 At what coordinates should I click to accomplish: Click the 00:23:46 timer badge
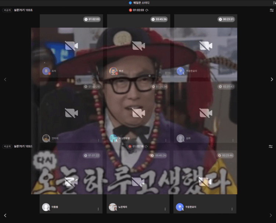click(225, 156)
